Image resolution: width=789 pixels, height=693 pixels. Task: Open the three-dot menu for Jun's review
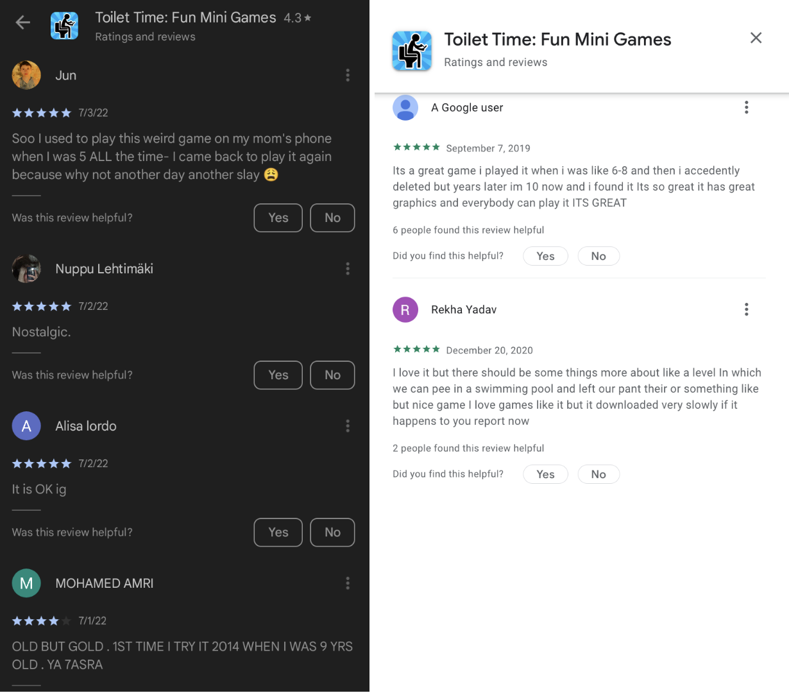pos(348,75)
